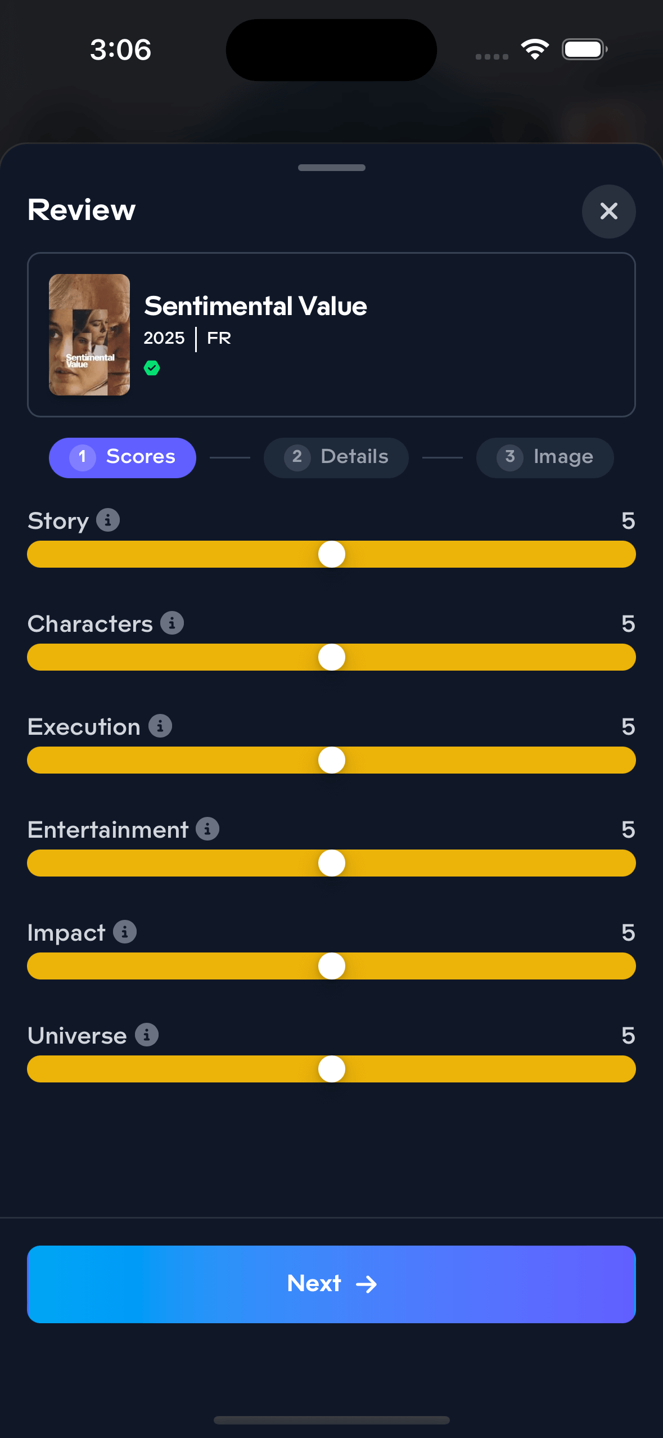This screenshot has width=663, height=1438.
Task: Tap the green verified badge
Action: click(152, 368)
